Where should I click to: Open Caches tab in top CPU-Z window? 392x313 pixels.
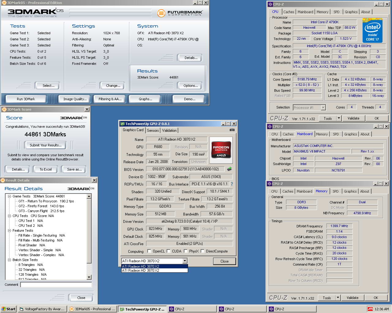coord(288,12)
